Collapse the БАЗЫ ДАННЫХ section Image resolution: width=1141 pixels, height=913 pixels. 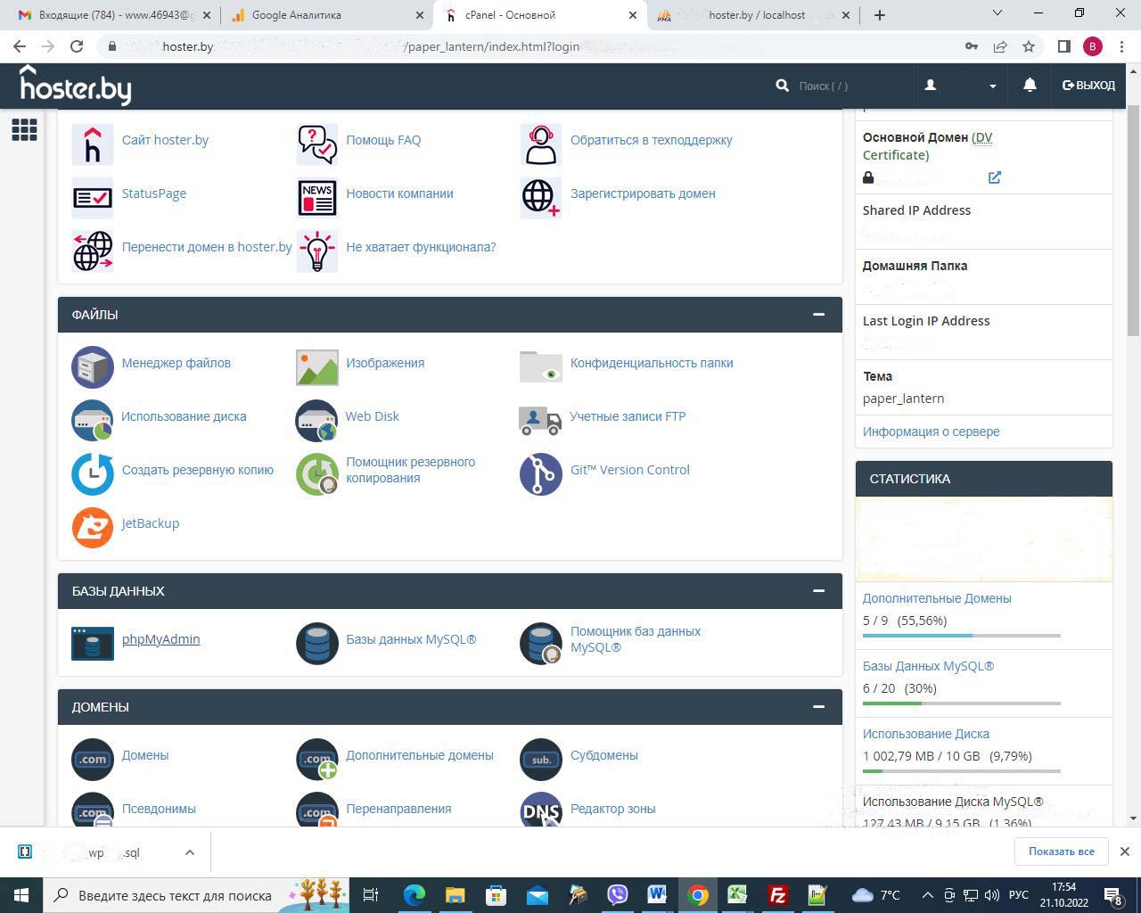[x=818, y=591]
